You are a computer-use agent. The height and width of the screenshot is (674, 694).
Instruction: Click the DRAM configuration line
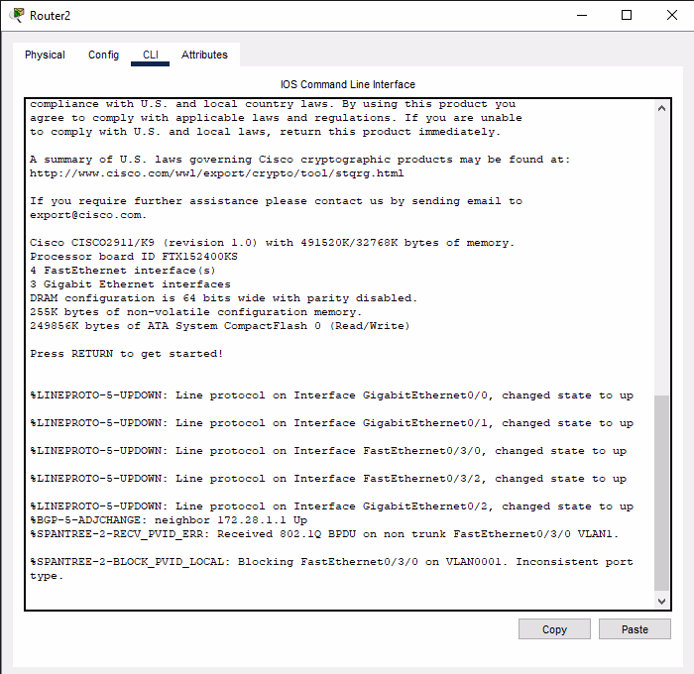coord(223,298)
